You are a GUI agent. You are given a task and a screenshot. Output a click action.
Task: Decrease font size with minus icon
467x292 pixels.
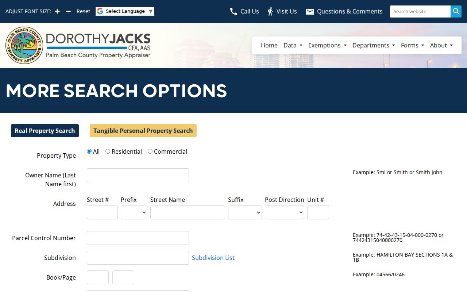tap(68, 11)
